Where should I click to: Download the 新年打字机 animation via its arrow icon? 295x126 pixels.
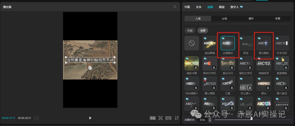tap(214, 68)
